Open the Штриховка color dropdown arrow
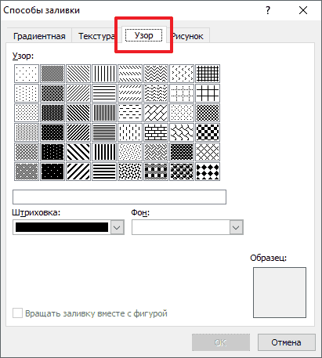The height and width of the screenshot is (358, 322). (117, 227)
